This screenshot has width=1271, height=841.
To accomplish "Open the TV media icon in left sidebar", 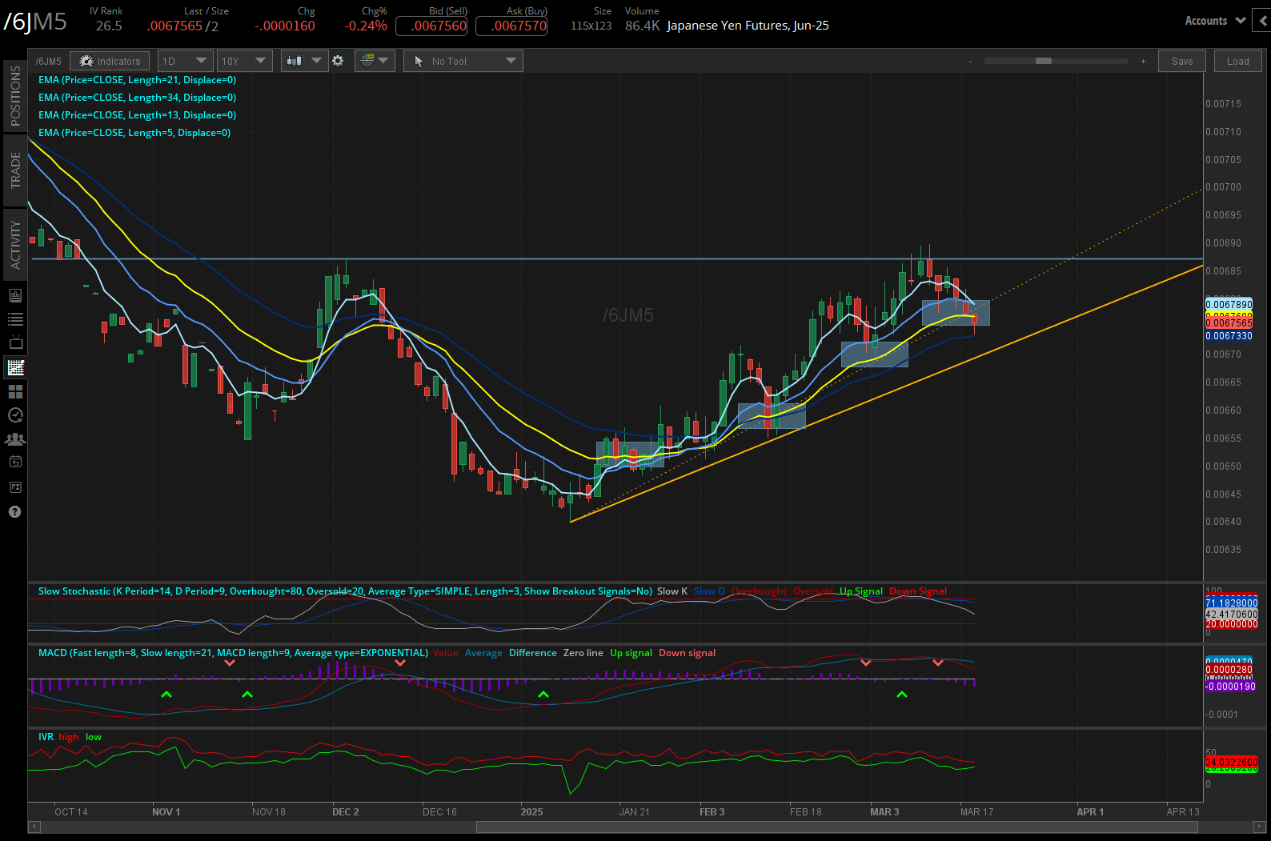I will pos(15,343).
